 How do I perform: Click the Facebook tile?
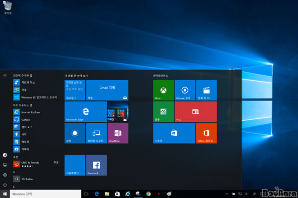(x=96, y=165)
